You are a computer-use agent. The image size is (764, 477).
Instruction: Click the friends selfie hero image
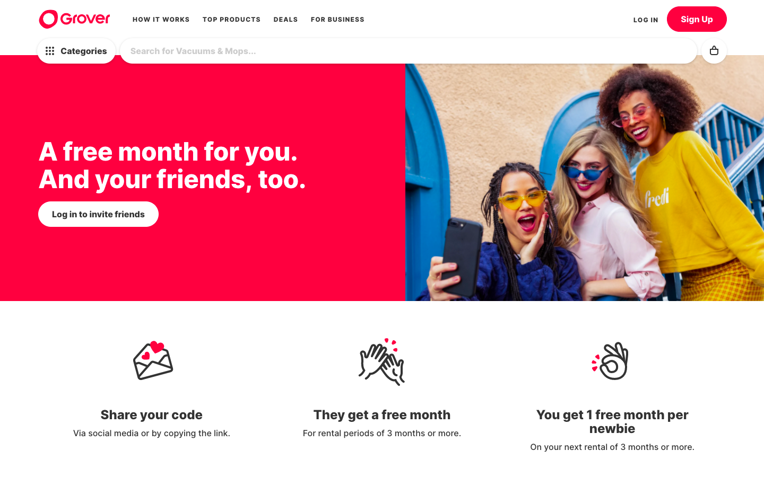[585, 182]
